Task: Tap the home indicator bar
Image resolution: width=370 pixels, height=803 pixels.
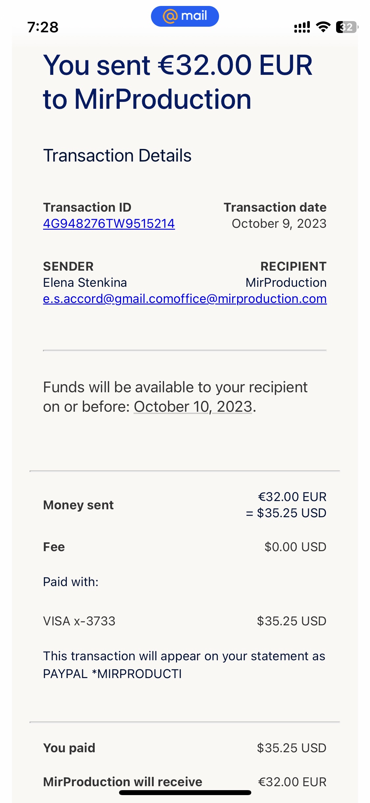Action: 185,792
